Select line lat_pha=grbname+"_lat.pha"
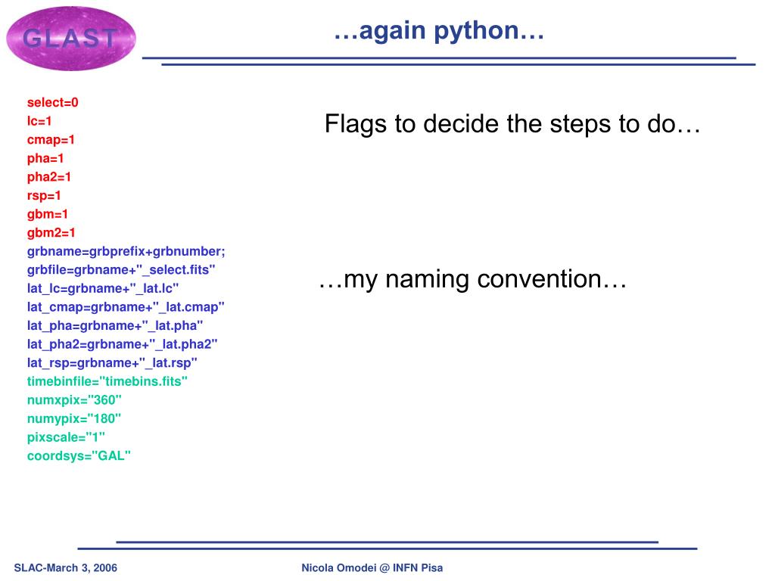The height and width of the screenshot is (581, 775). tap(115, 325)
